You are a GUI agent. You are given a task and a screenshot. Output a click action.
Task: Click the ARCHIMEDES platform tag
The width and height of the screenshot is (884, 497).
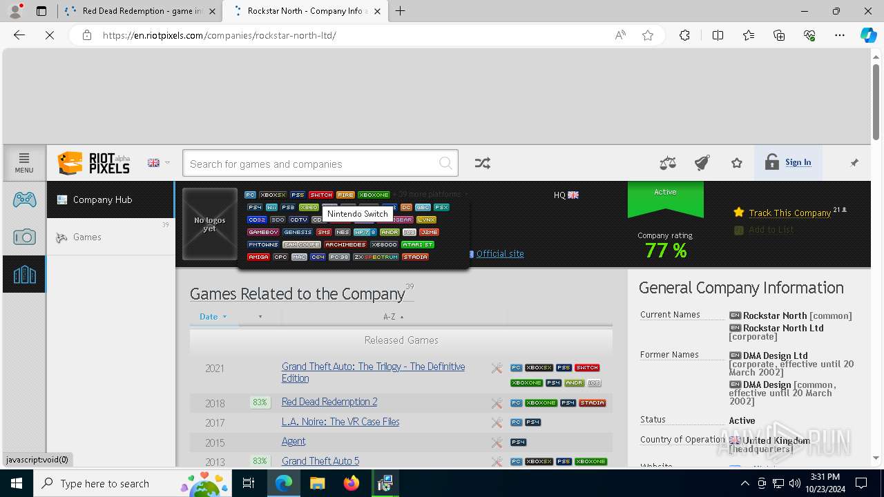345,244
